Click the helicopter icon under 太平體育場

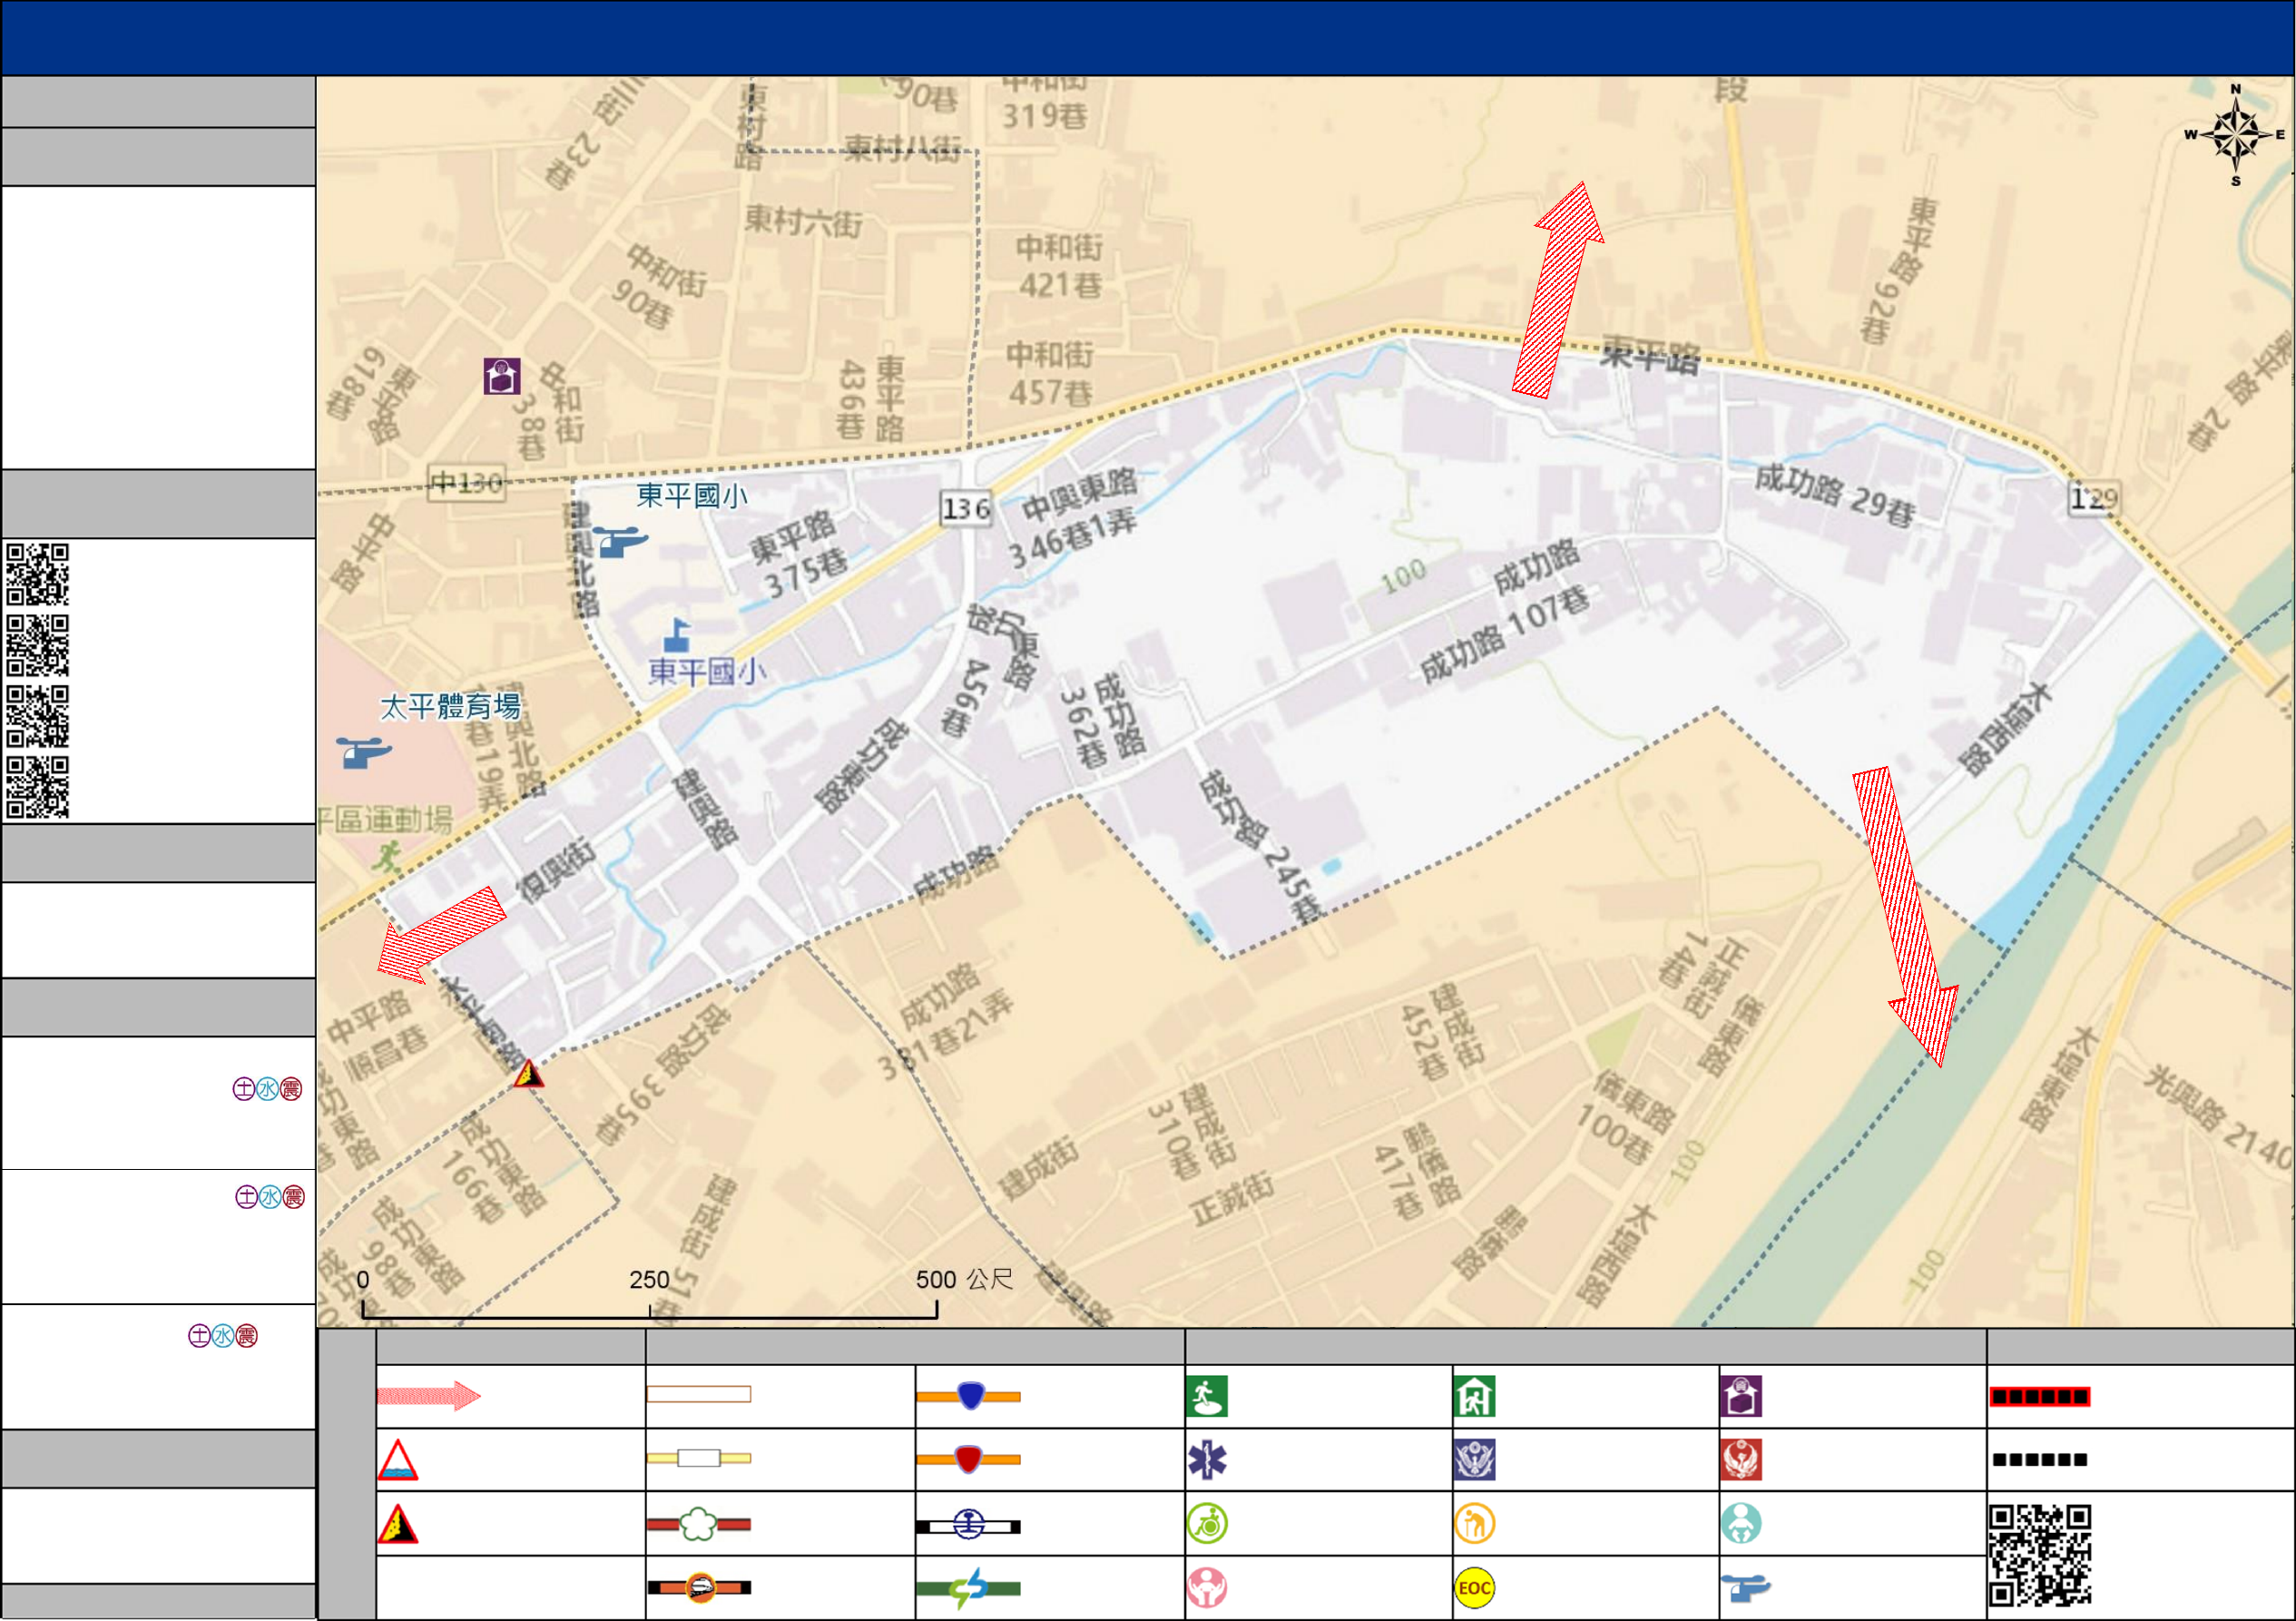pyautogui.click(x=363, y=752)
